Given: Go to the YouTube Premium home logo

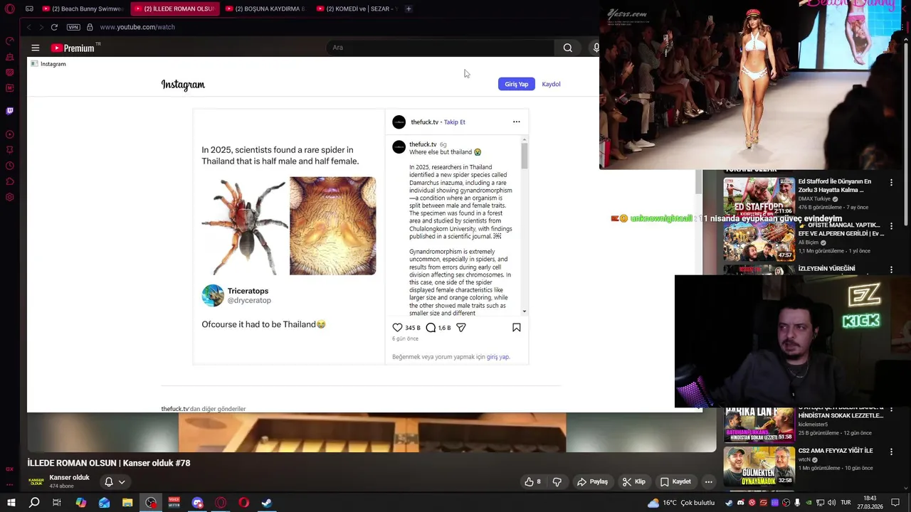Looking at the screenshot, I should [73, 48].
